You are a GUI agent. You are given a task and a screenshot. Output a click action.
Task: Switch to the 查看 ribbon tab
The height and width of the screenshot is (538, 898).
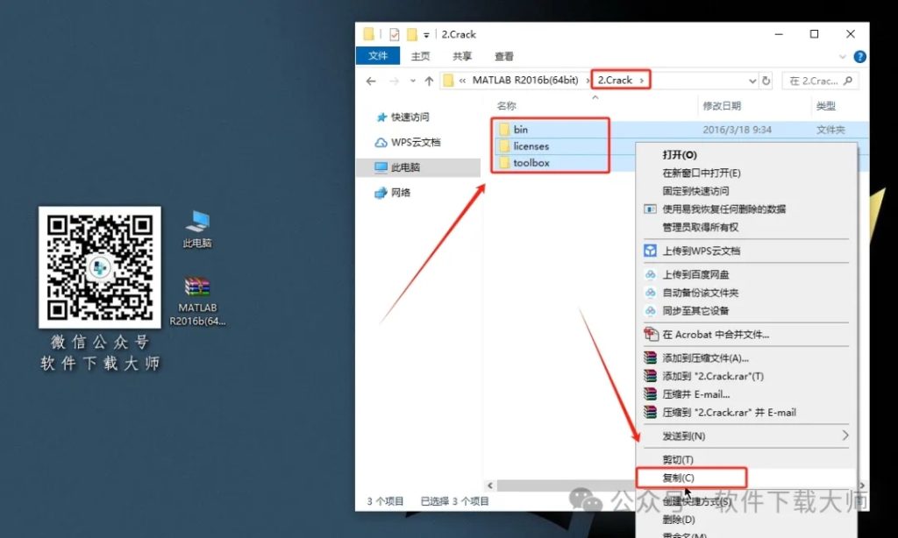coord(504,56)
